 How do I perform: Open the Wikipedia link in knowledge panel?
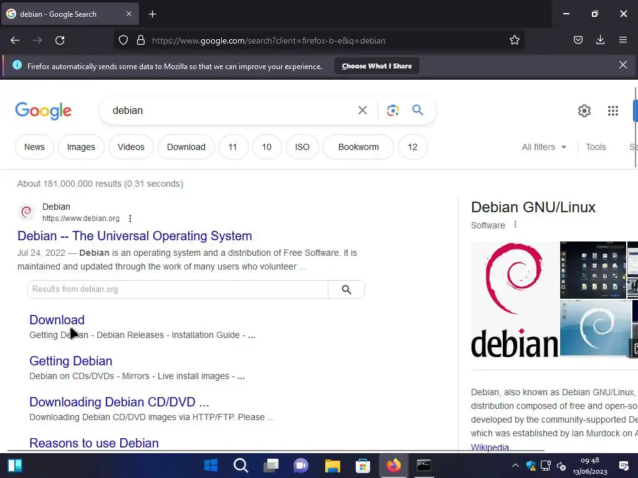(x=490, y=447)
